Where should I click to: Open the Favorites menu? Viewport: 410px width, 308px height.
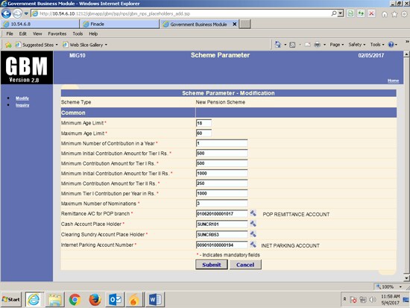coord(57,34)
